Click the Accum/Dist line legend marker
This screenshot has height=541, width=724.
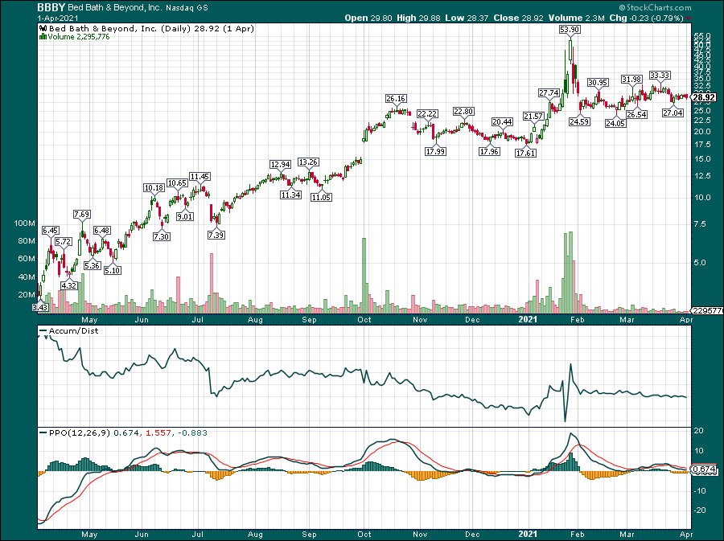pos(43,331)
